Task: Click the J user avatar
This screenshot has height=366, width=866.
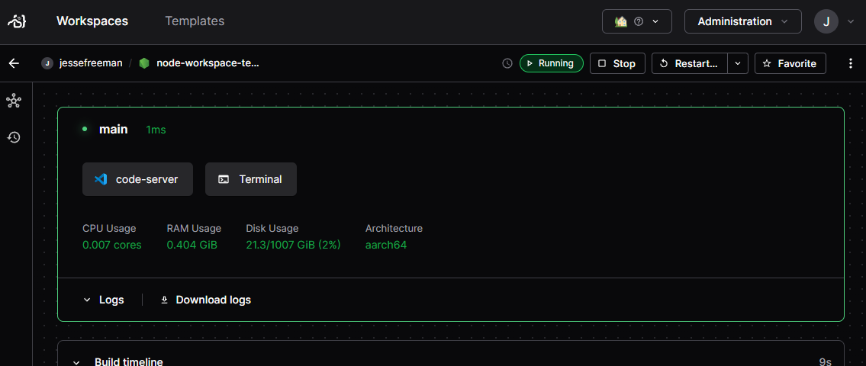Action: click(x=826, y=21)
